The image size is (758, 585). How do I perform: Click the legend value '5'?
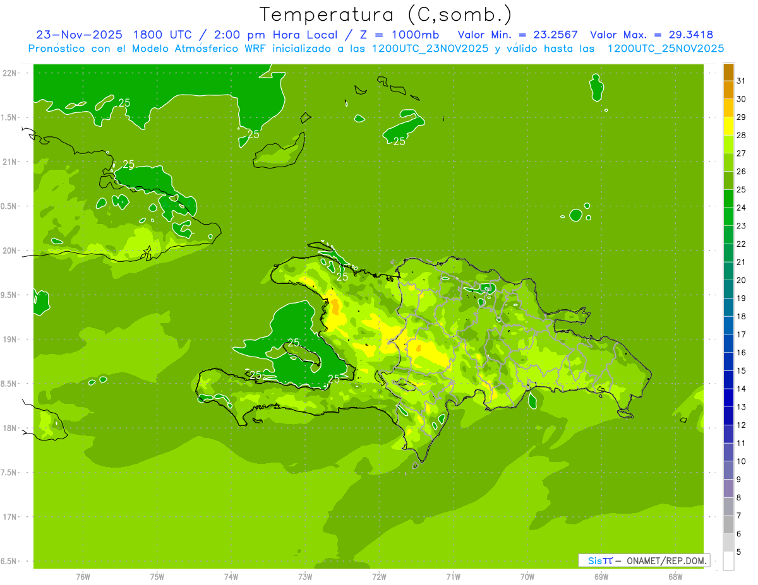tap(739, 552)
